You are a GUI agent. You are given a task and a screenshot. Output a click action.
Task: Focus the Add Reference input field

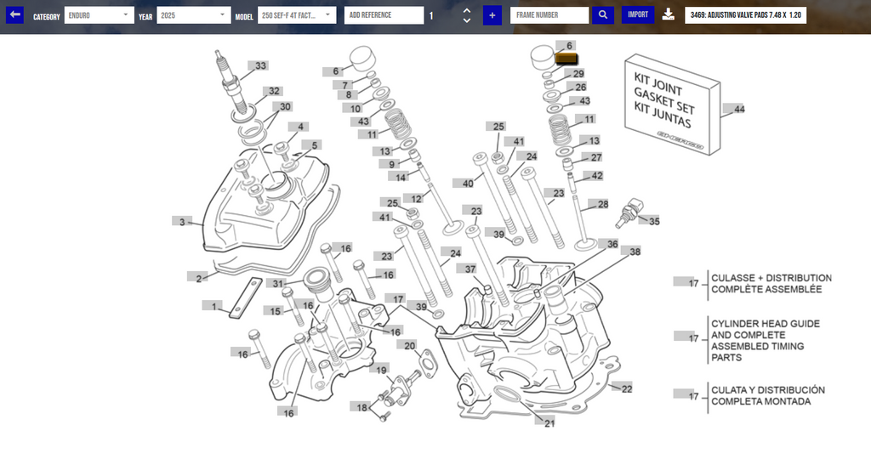[x=384, y=15]
